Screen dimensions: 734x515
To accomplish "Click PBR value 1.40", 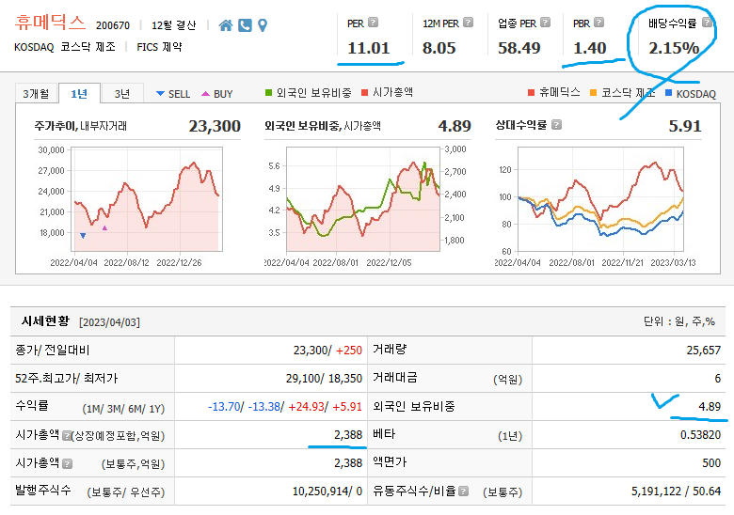I will click(590, 48).
